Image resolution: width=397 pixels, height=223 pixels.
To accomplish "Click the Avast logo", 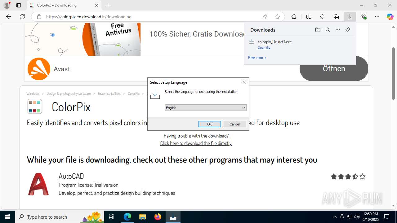I will tap(39, 69).
